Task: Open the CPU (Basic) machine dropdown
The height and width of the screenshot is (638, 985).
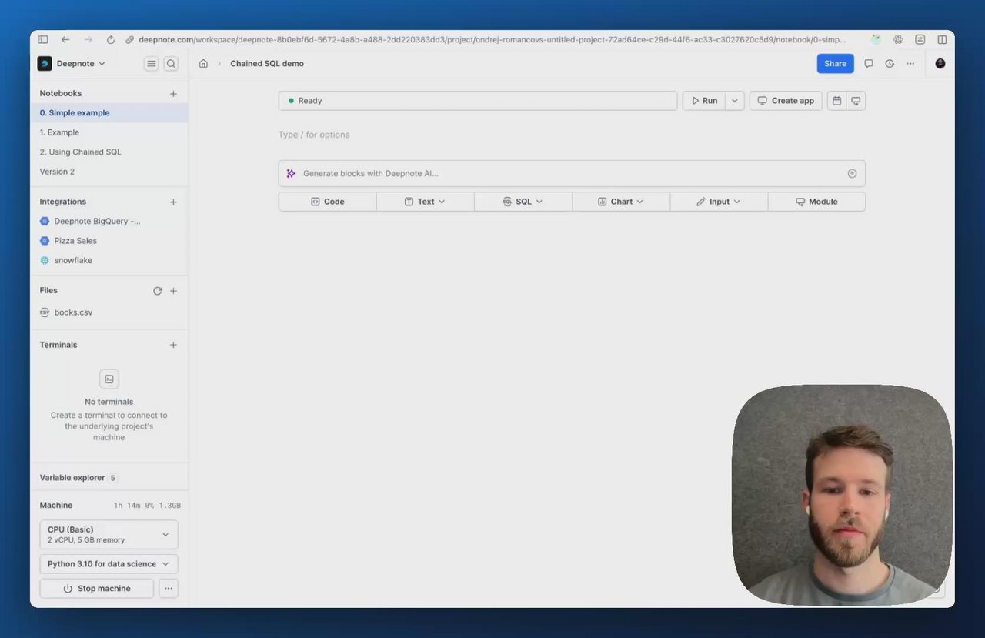Action: click(109, 535)
